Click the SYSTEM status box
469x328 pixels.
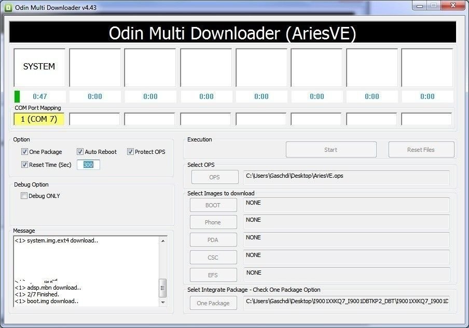click(x=39, y=67)
